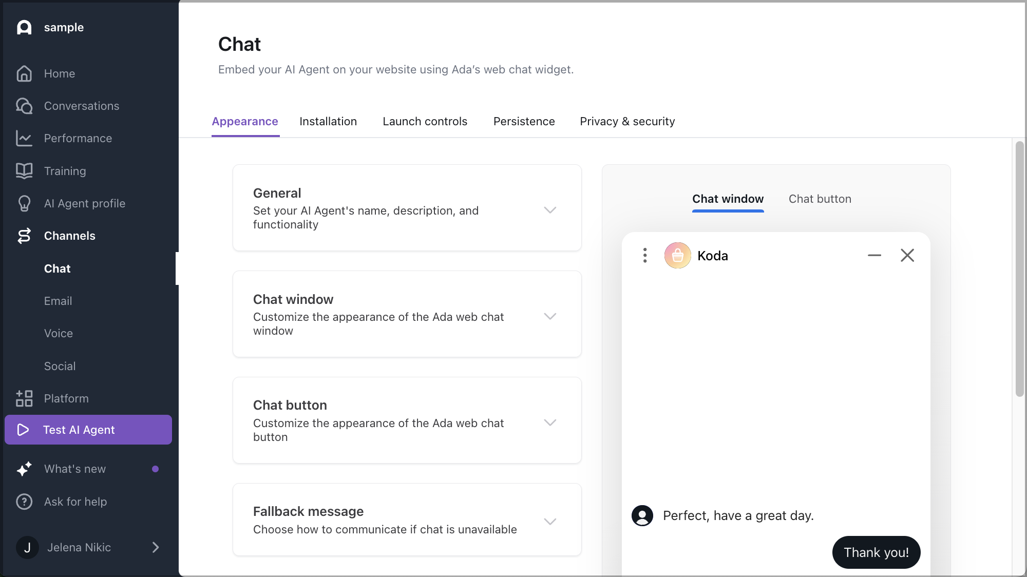
Task: Switch to the Installation tab
Action: point(328,121)
